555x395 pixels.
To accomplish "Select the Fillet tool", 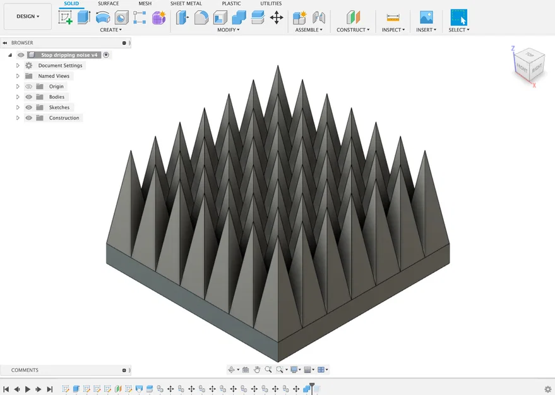I will (201, 17).
